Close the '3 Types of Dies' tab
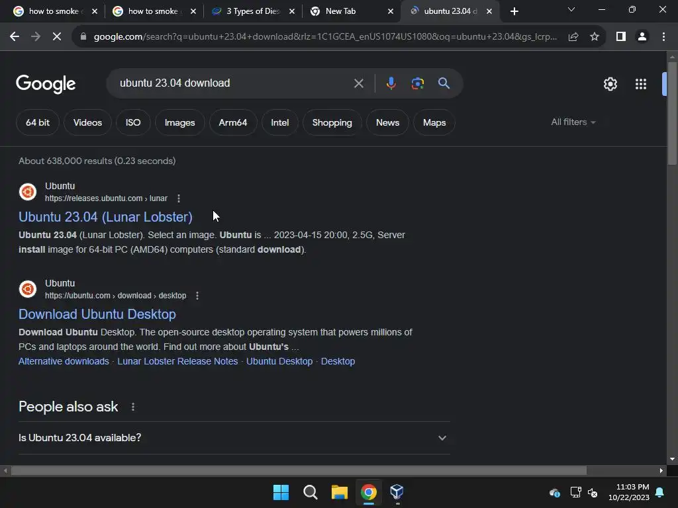Image resolution: width=678 pixels, height=508 pixels. (x=292, y=12)
